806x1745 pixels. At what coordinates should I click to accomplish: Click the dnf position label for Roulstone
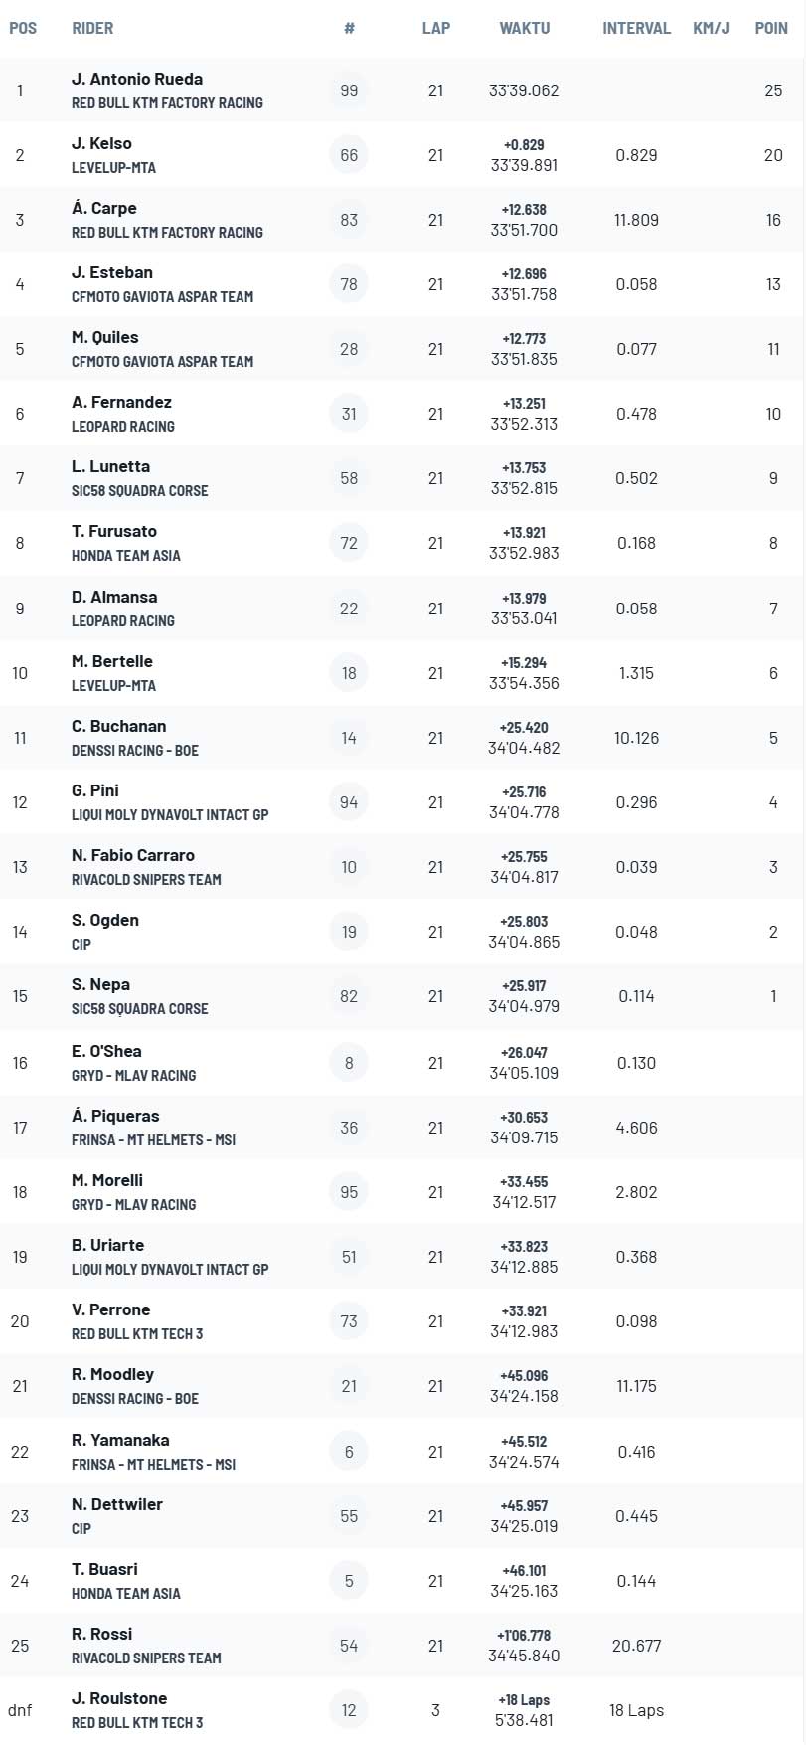(20, 1710)
